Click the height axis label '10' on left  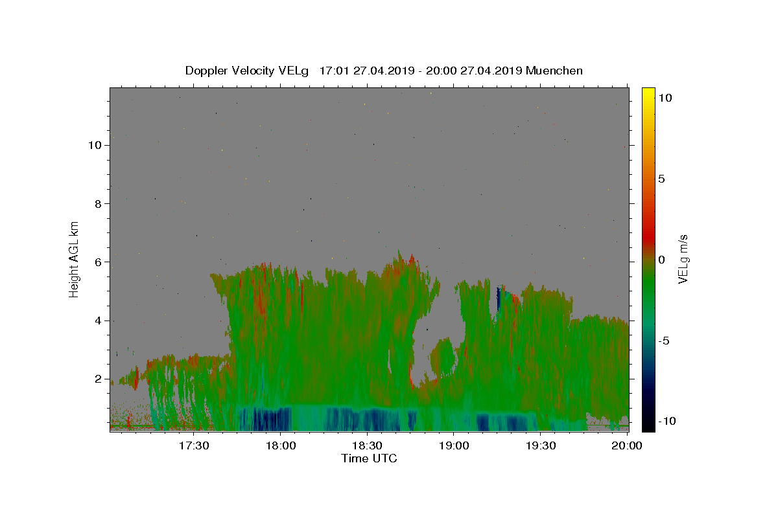(95, 145)
